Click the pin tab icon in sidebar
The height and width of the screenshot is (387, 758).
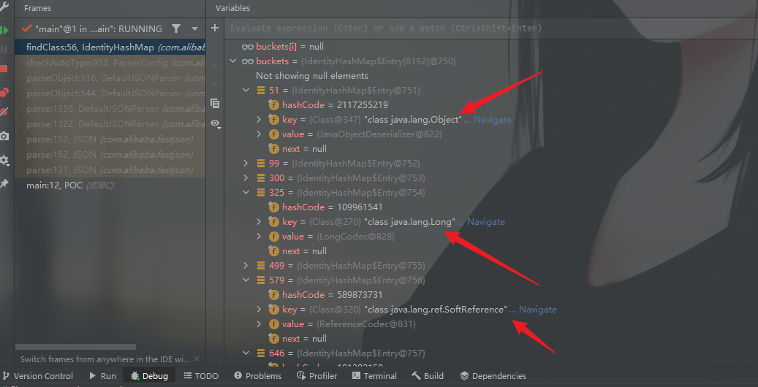point(4,183)
